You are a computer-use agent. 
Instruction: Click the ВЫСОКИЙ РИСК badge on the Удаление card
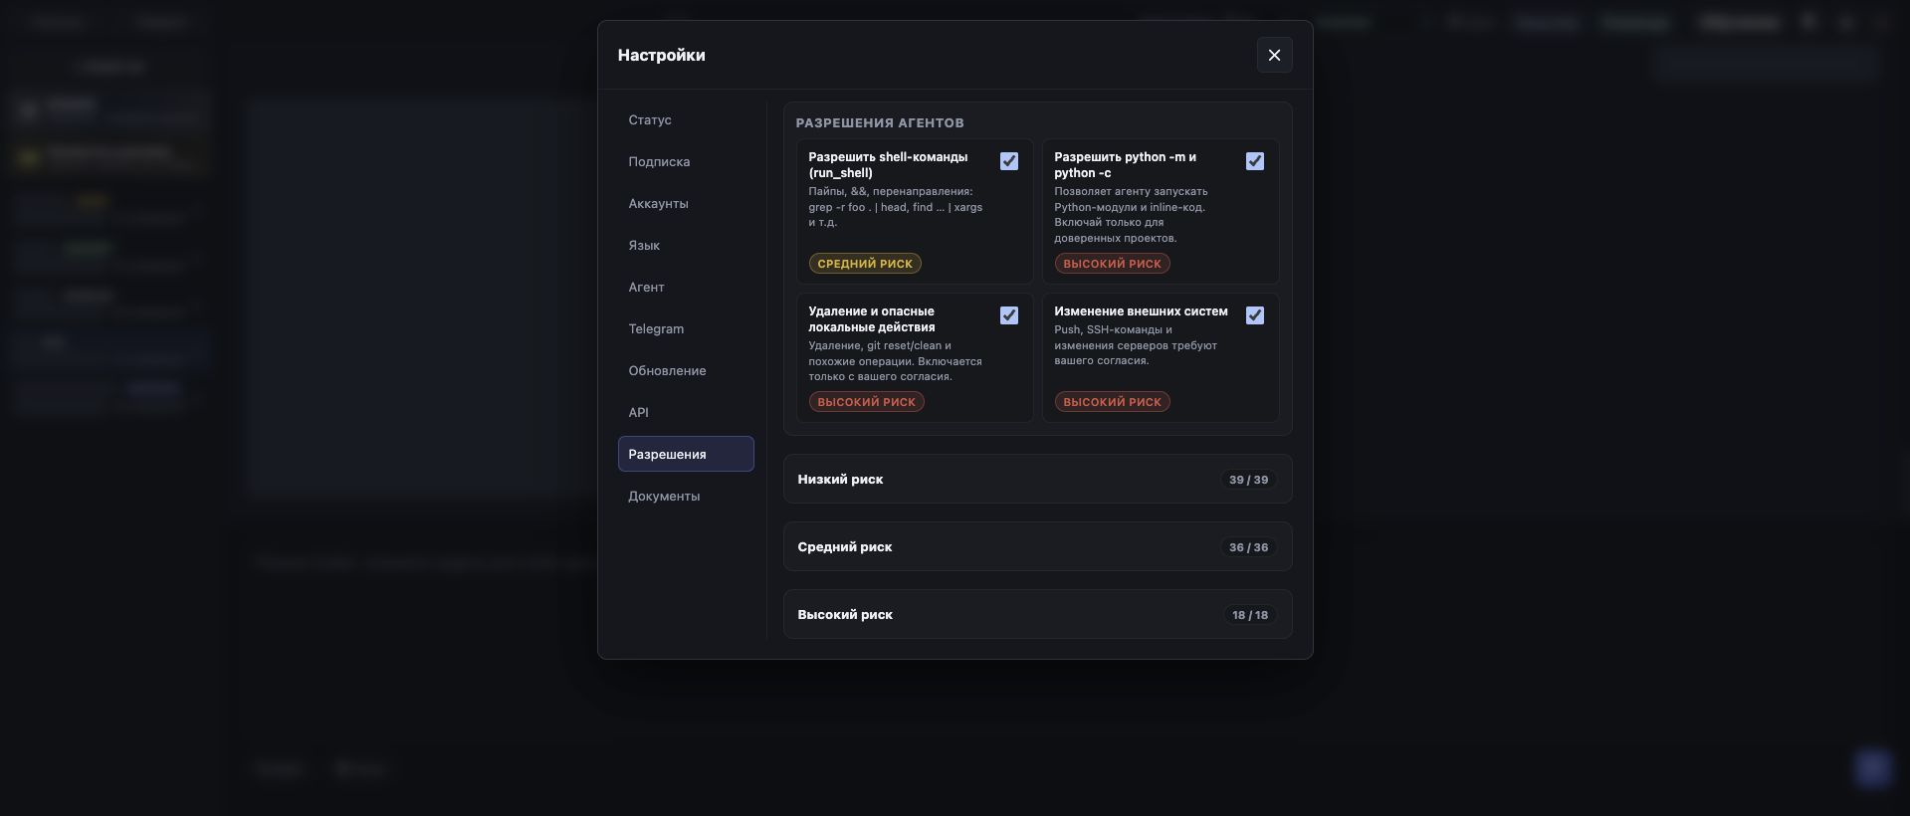tap(866, 402)
